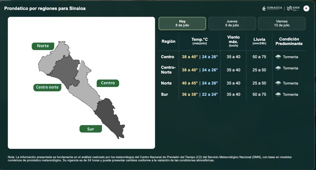Click the Sur label on map
This screenshot has height=170, width=316.
click(x=91, y=129)
